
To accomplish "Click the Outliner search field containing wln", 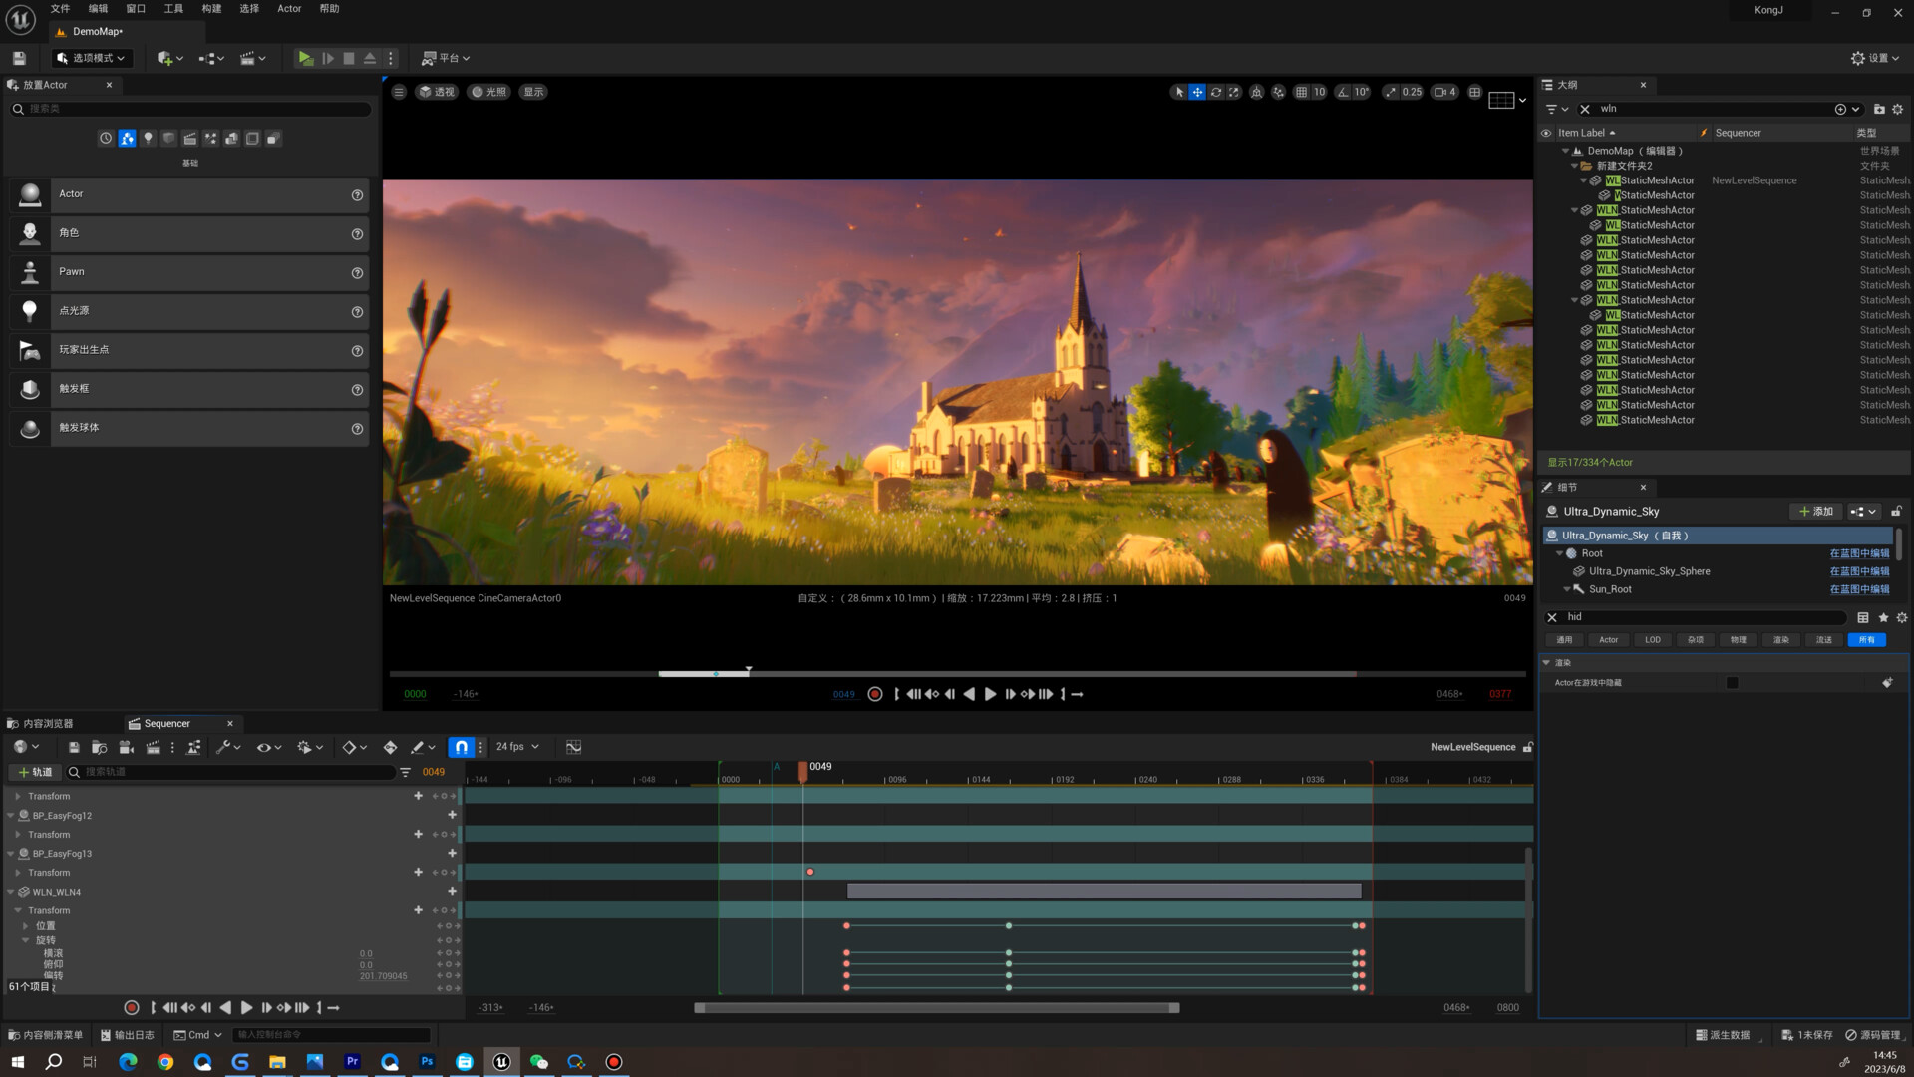I will tap(1711, 109).
